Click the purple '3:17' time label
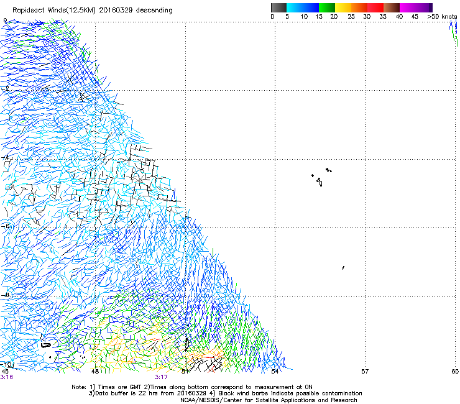Screen dimensions: 460x404 (162, 377)
